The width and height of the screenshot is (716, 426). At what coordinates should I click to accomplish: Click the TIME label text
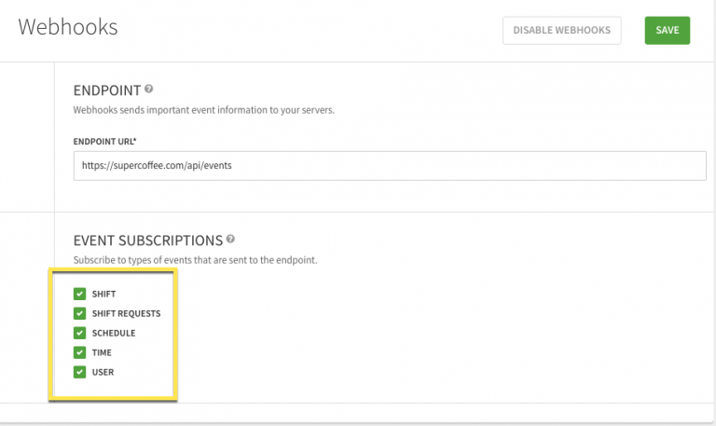pyautogui.click(x=102, y=353)
